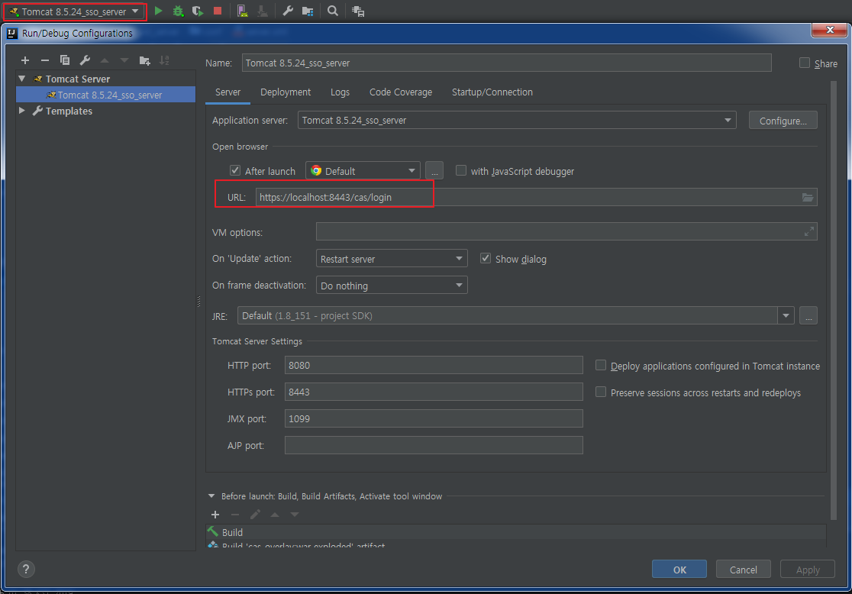Toggle the Show dialog checkbox

point(486,259)
